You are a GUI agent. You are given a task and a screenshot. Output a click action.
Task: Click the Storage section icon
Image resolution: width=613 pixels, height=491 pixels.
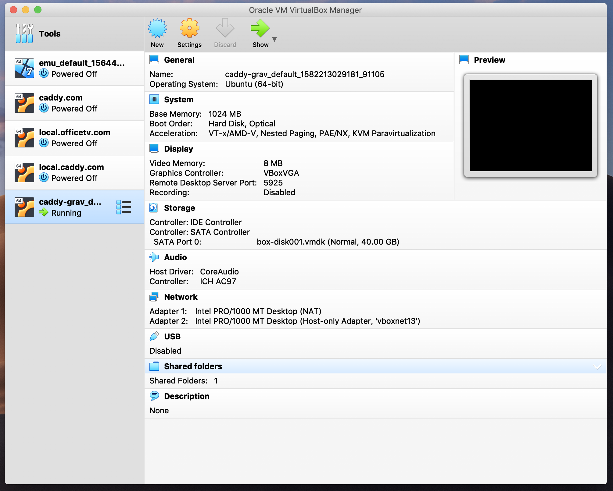click(x=154, y=208)
